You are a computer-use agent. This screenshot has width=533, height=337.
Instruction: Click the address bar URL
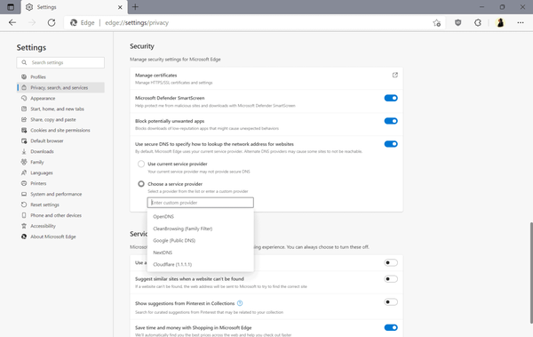pos(137,23)
